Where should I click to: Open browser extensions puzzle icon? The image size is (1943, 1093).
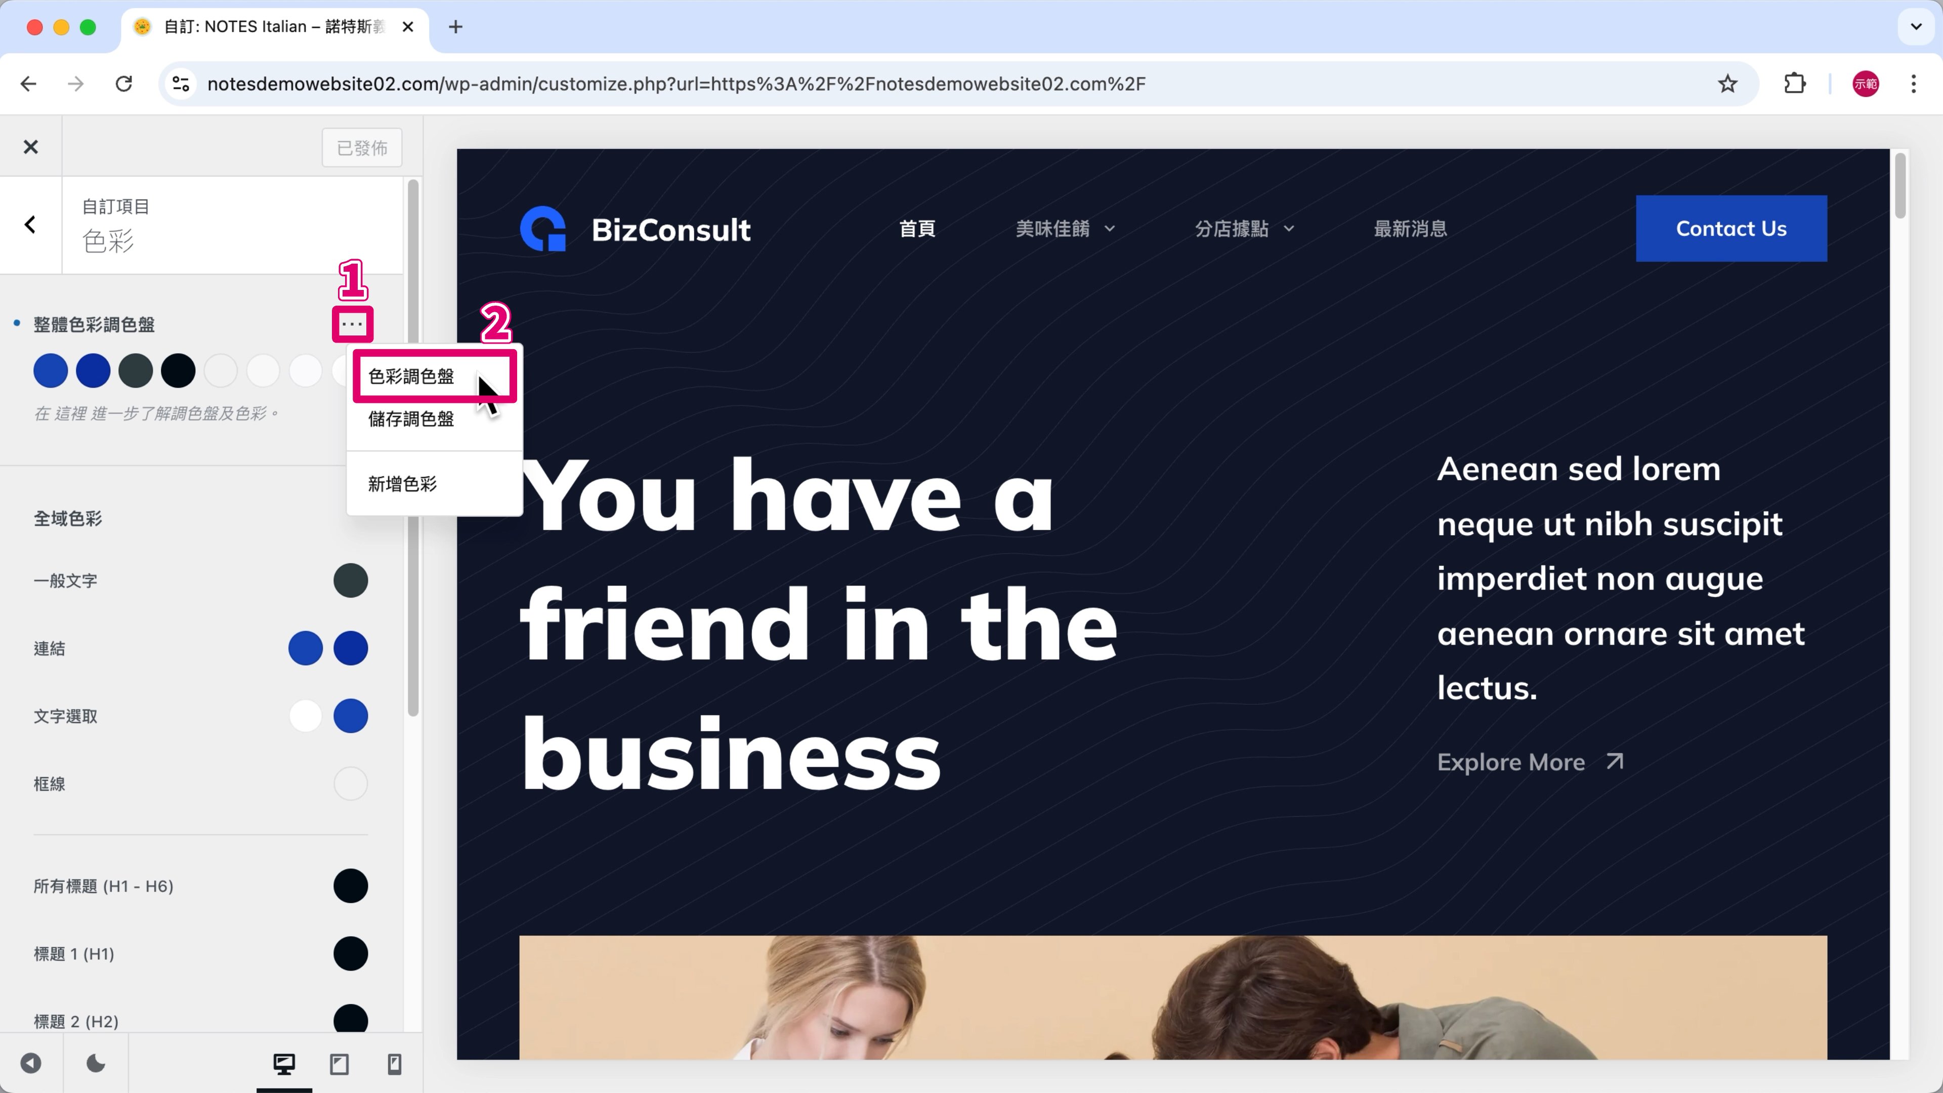[1795, 83]
